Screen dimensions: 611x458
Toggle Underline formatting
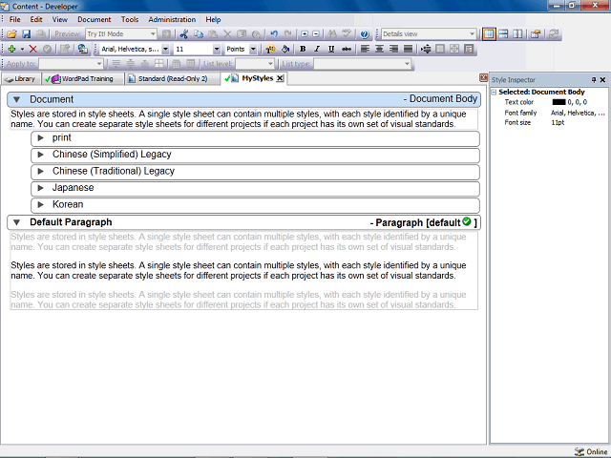(x=331, y=49)
